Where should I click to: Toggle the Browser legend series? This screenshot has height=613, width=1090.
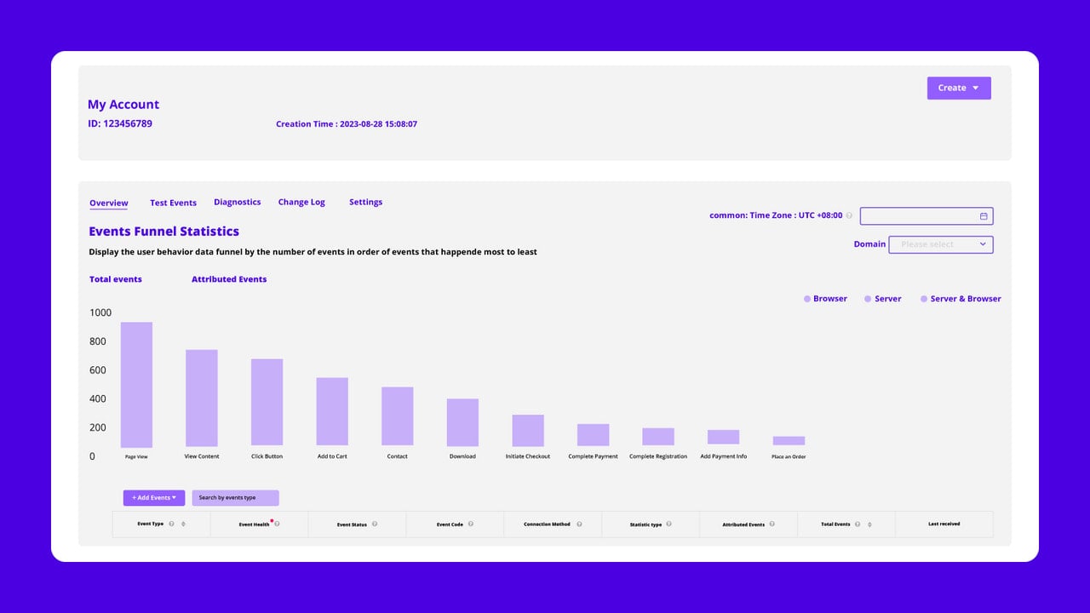coord(825,299)
